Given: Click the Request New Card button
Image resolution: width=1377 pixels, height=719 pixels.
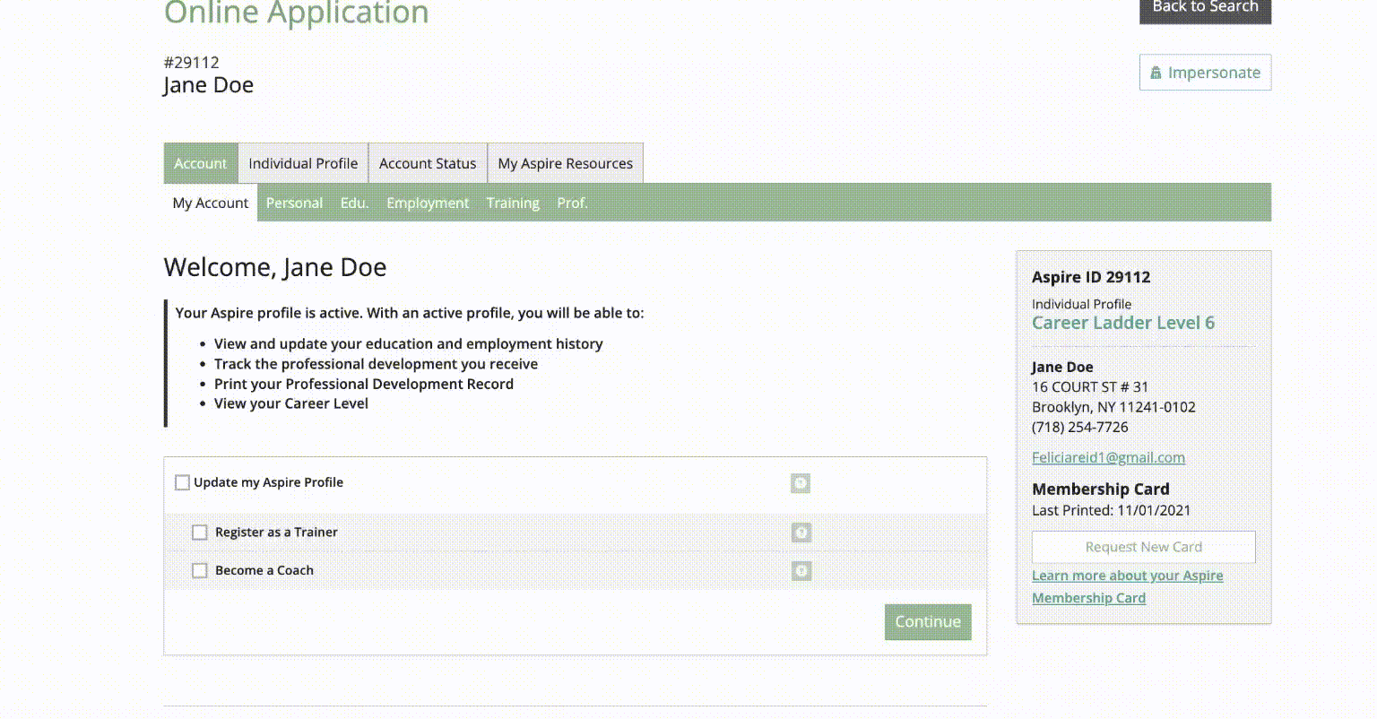Looking at the screenshot, I should (1143, 547).
